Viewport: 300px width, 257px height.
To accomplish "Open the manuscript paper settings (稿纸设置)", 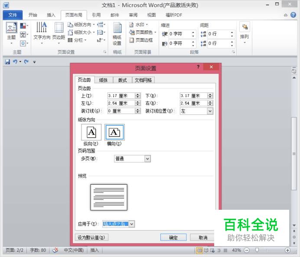I will (x=117, y=34).
